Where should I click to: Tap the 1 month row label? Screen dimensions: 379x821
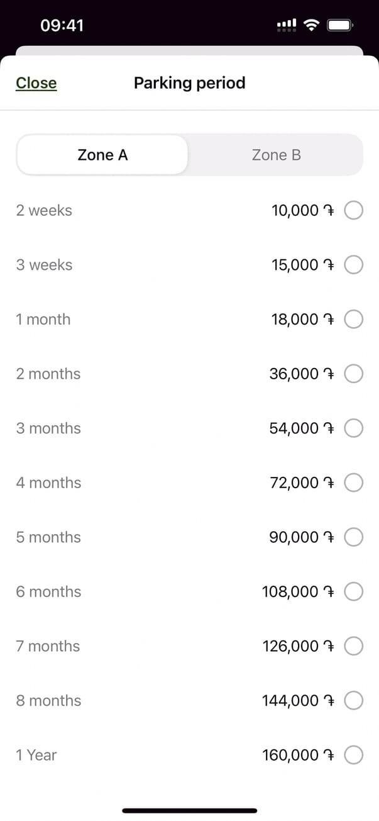43,320
